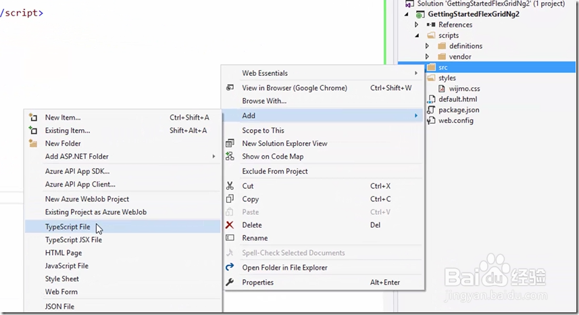Click the wijmo.css file icon
This screenshot has width=579, height=315.
point(442,89)
